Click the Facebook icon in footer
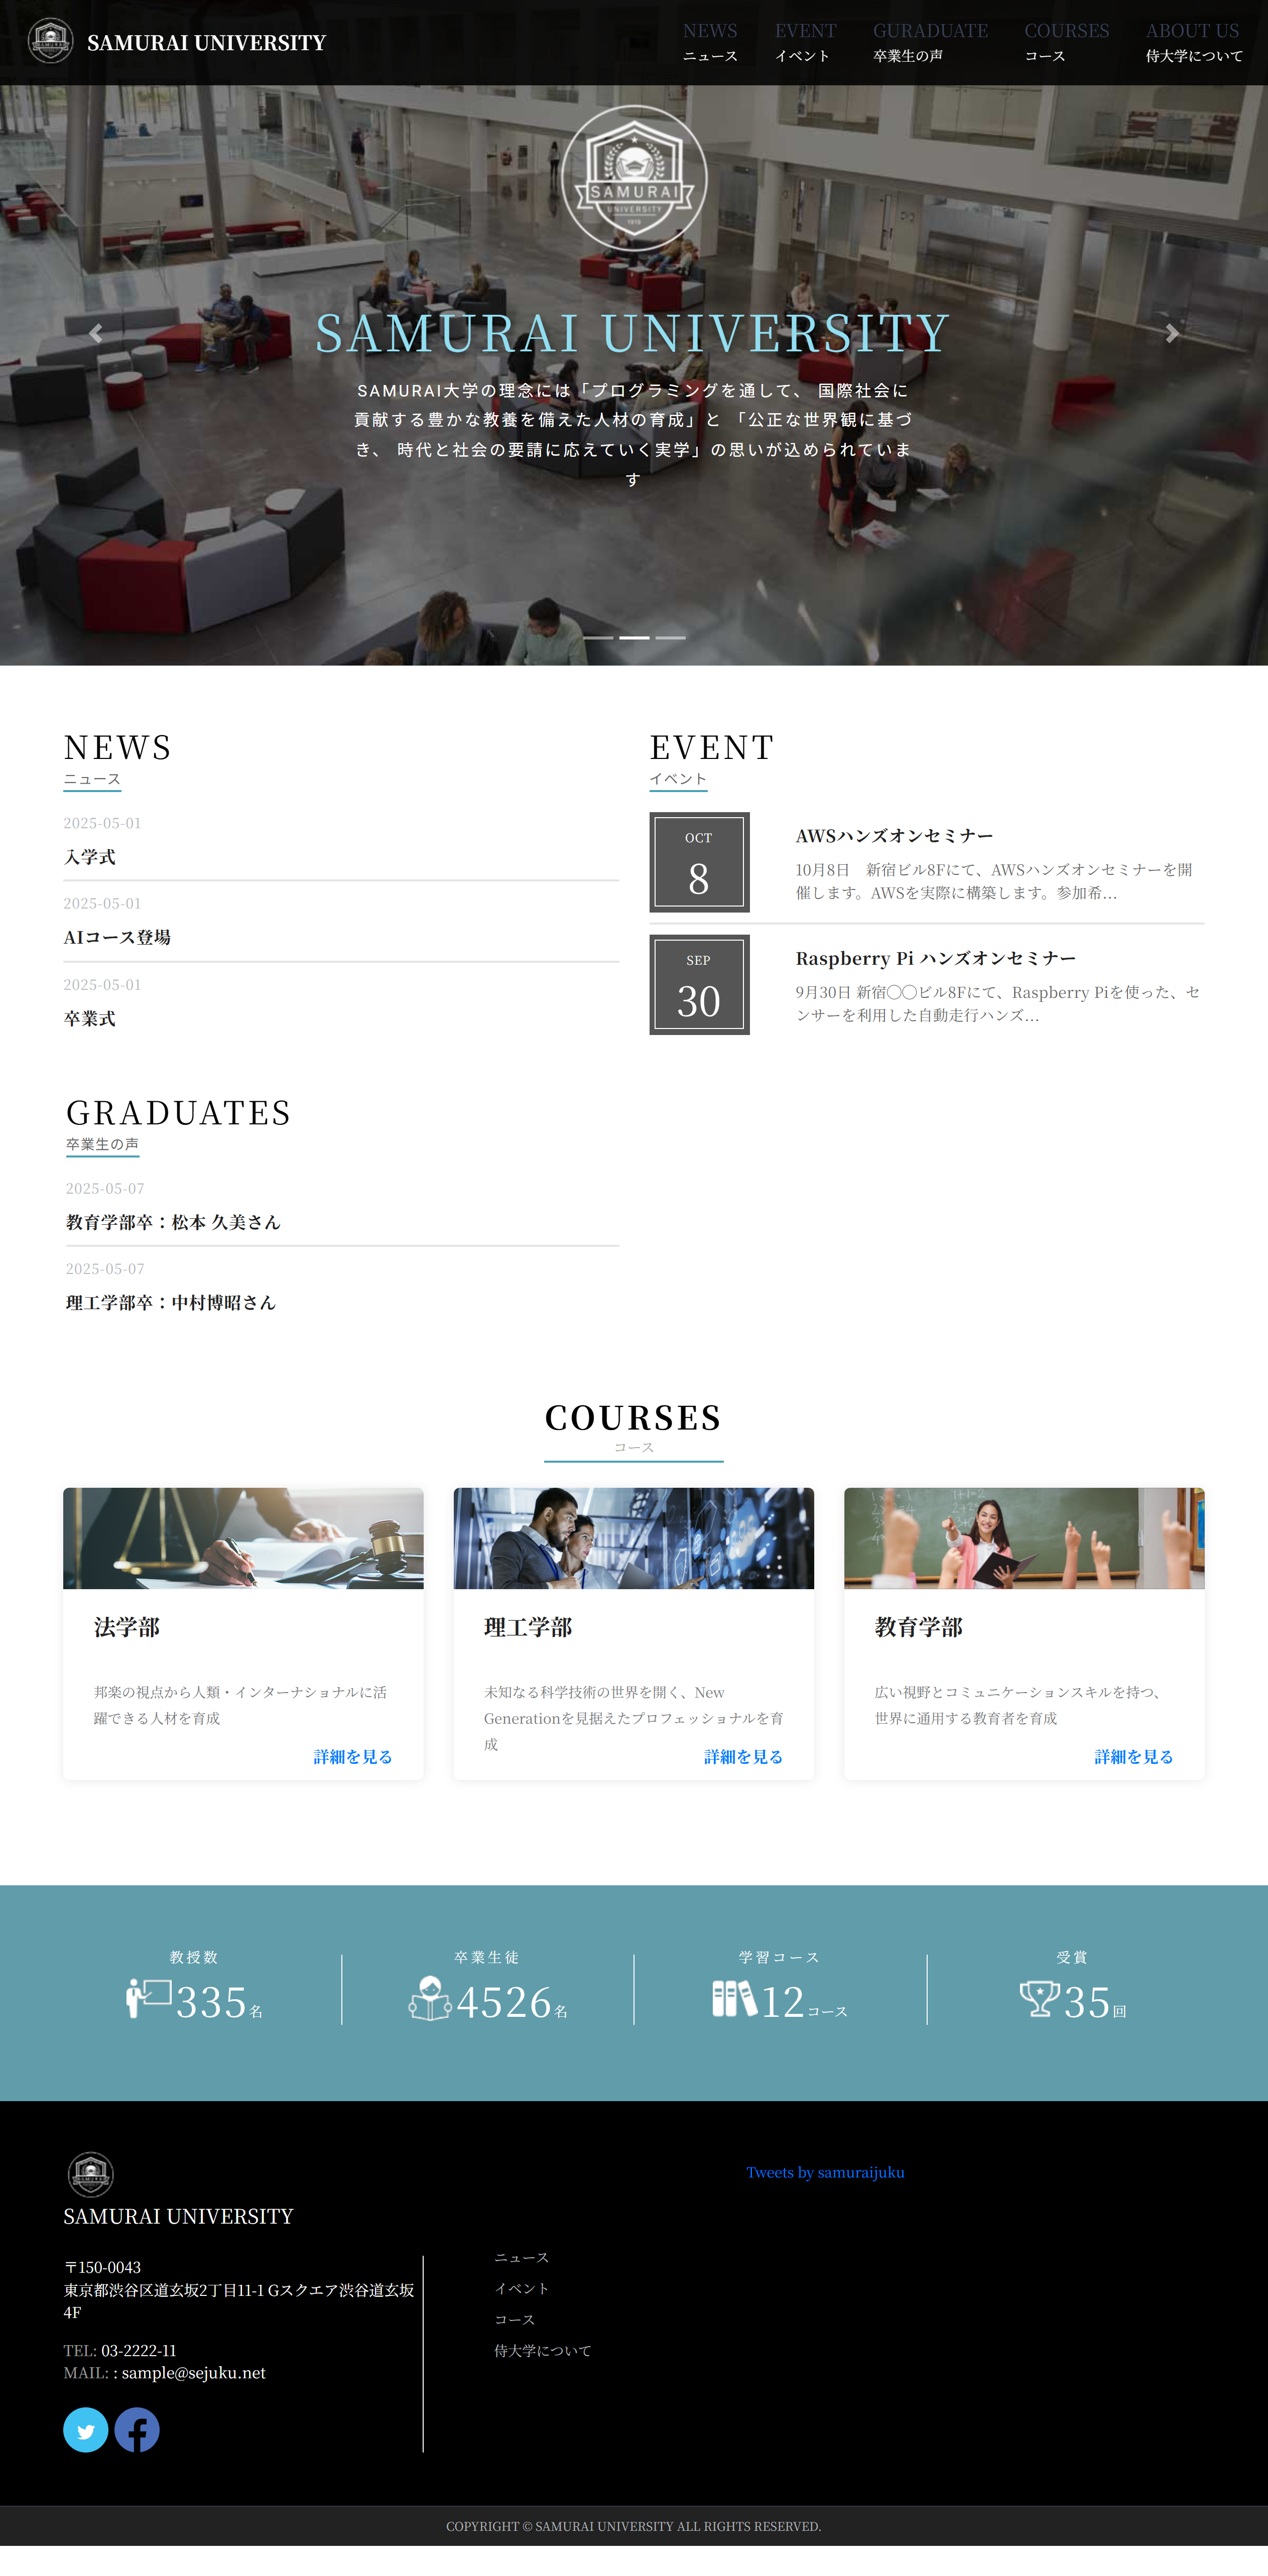1268x2576 pixels. point(137,2429)
